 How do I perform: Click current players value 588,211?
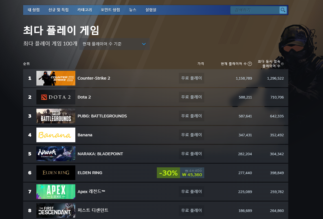[245, 97]
